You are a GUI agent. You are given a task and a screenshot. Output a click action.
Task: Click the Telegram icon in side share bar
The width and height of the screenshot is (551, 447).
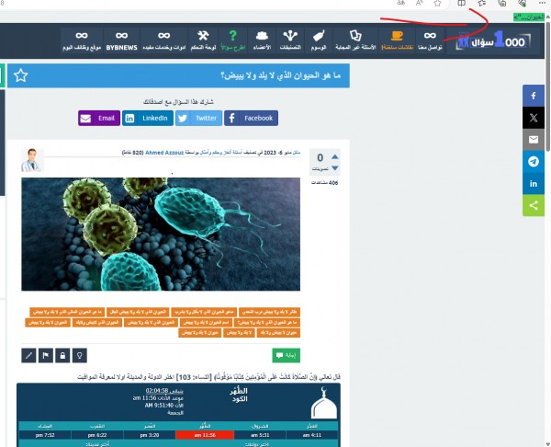pyautogui.click(x=534, y=162)
